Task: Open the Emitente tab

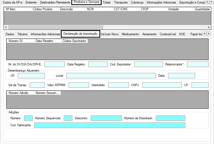Action: 31,2
